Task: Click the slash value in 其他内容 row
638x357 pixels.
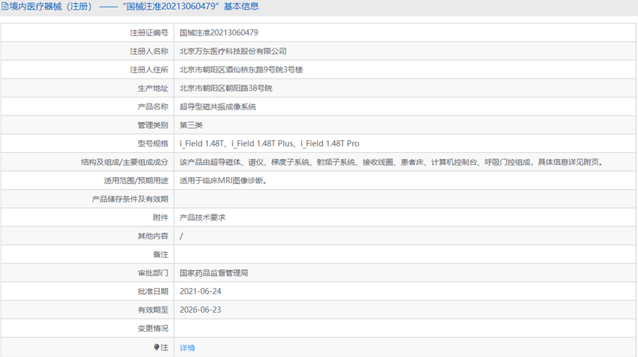Action: click(182, 236)
